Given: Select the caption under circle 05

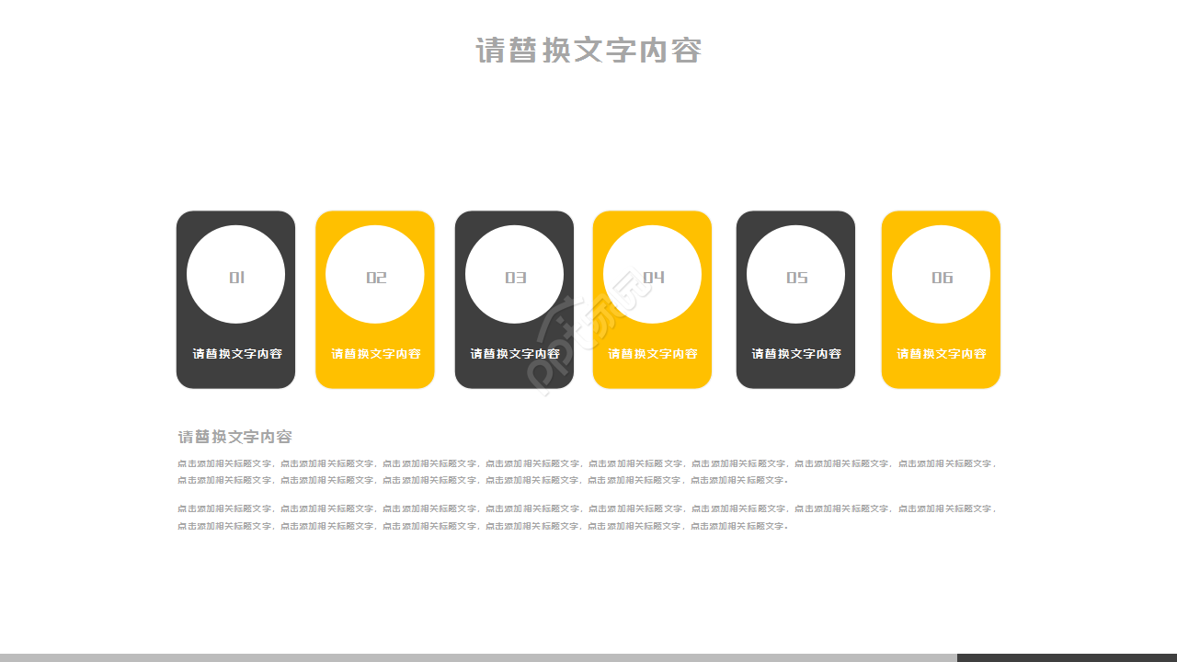Looking at the screenshot, I should click(x=795, y=353).
